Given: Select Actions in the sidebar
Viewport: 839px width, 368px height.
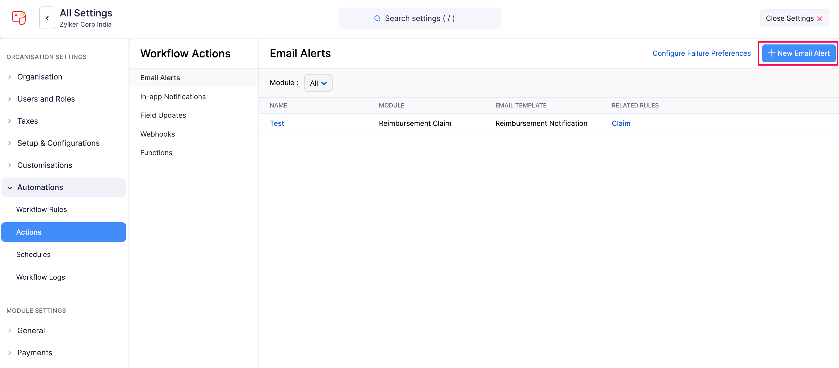Looking at the screenshot, I should pos(63,232).
